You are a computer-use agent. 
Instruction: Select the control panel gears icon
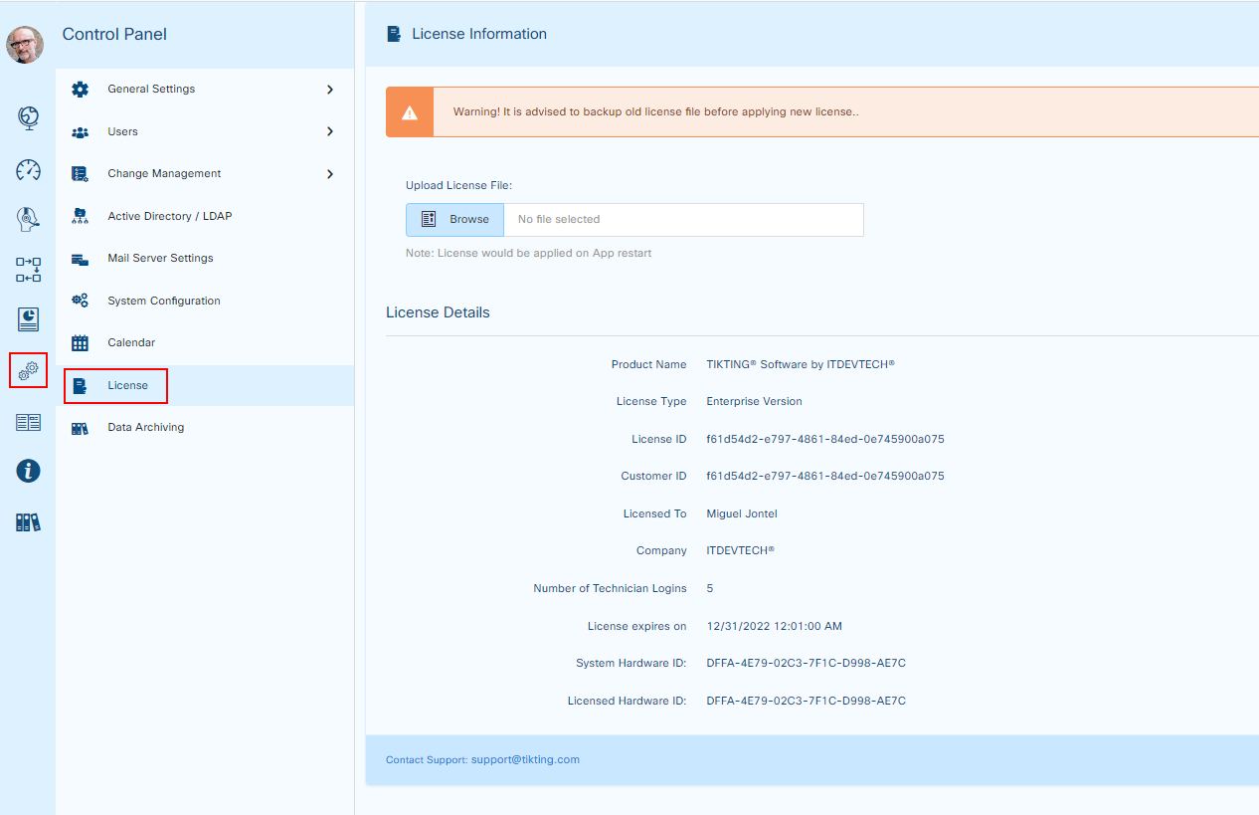pyautogui.click(x=28, y=370)
